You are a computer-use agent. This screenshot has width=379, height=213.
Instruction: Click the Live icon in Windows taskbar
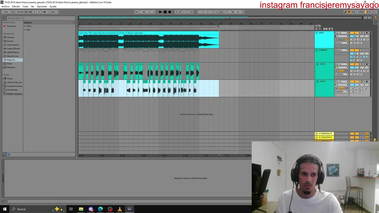coord(129,209)
